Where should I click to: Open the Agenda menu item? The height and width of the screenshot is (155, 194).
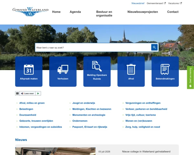point(75,12)
